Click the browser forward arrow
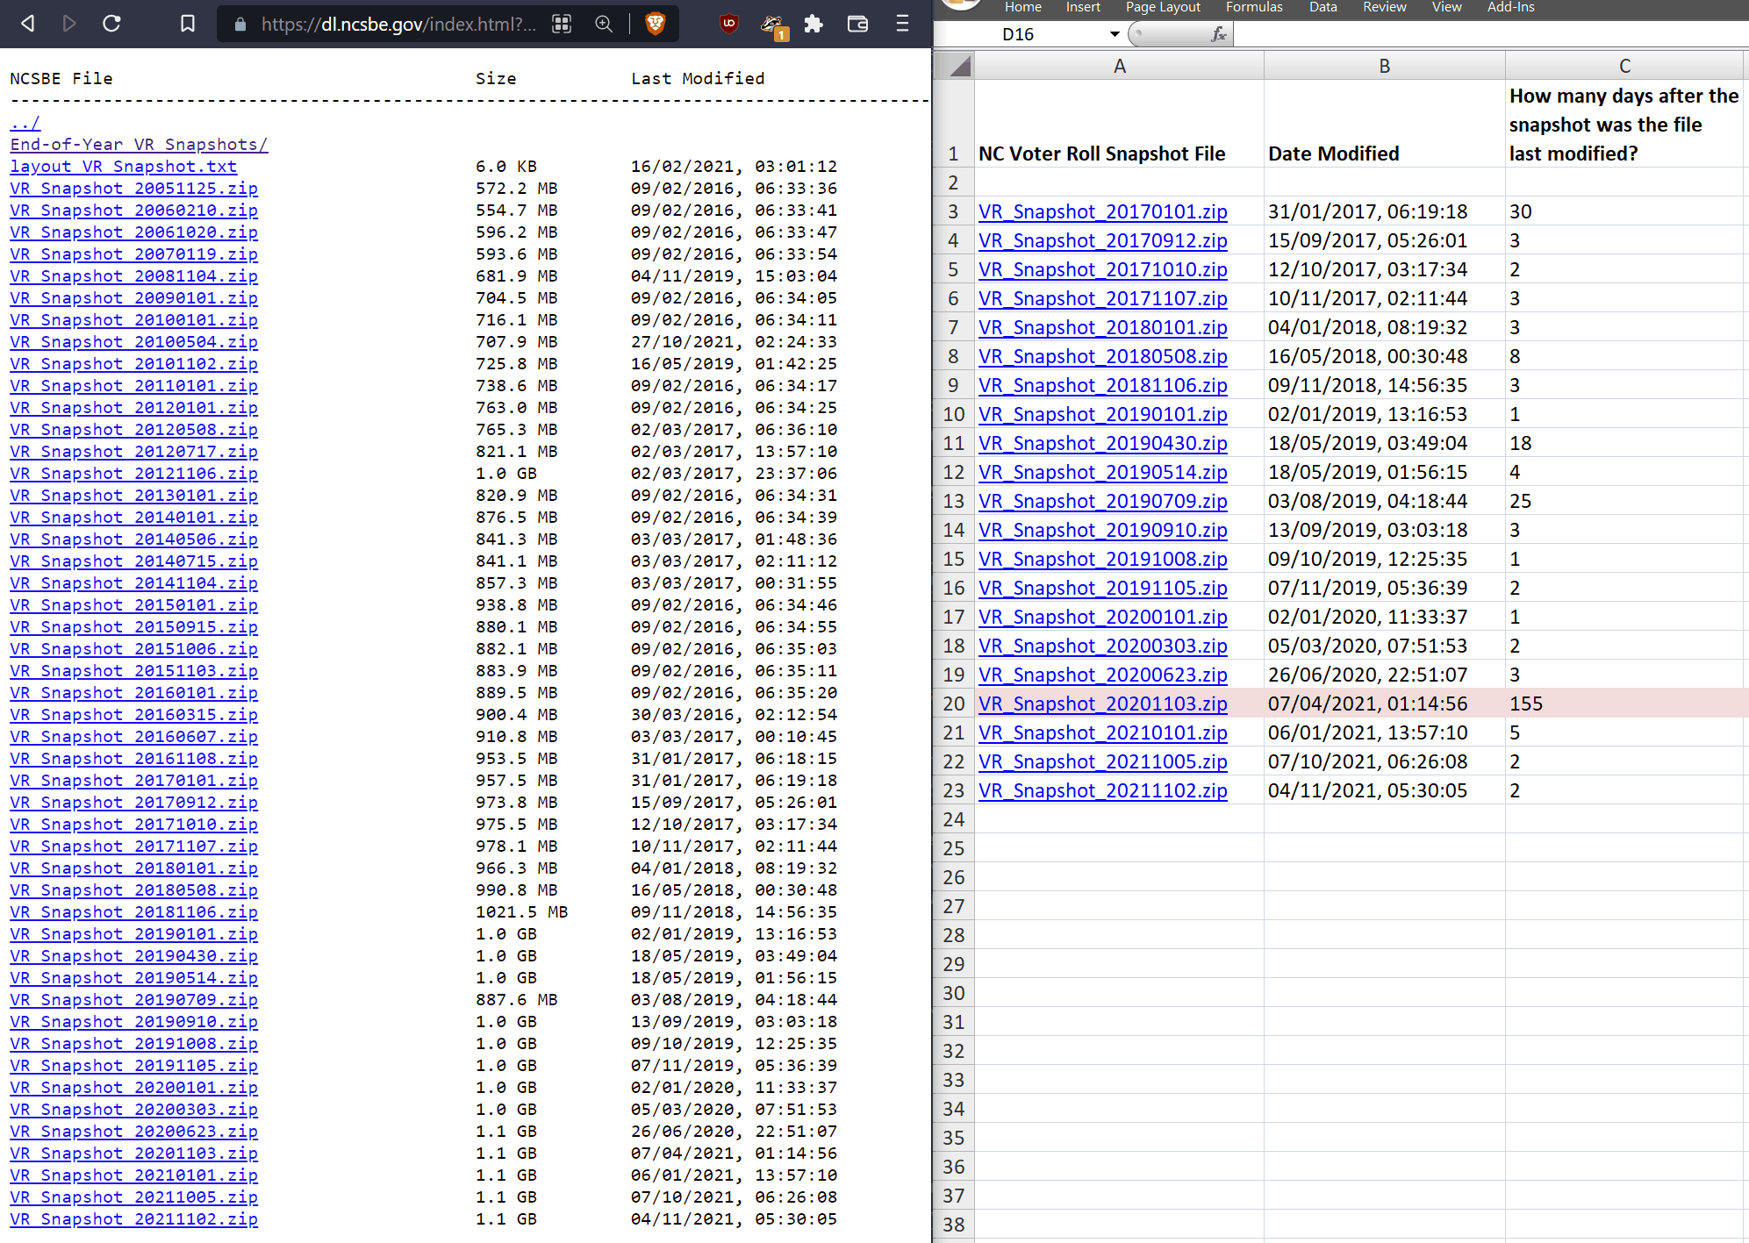Image resolution: width=1749 pixels, height=1243 pixels. click(69, 24)
